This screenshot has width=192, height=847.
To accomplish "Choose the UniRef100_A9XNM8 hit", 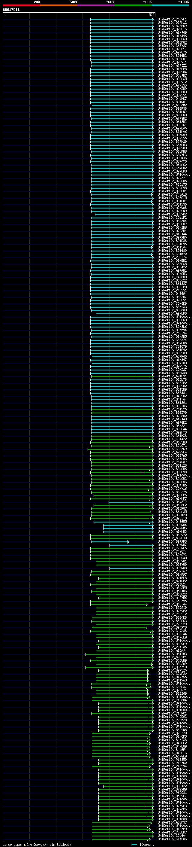I will point(172,568).
